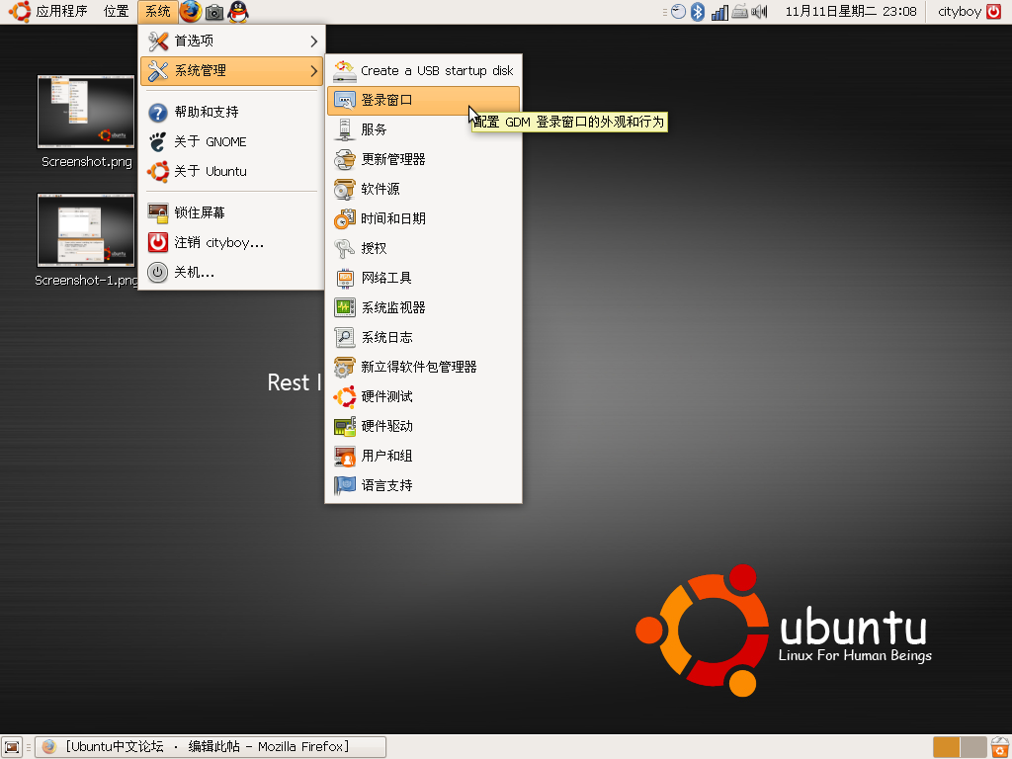Screen dimensions: 1012x759
Task: Click the 系统日志 magnifier icon
Action: coord(345,338)
